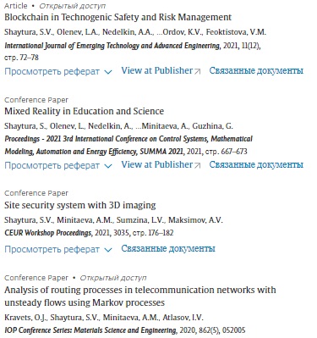Select author Kravets, O.J. link
Screen dimensions: 317x338
(x=26, y=318)
